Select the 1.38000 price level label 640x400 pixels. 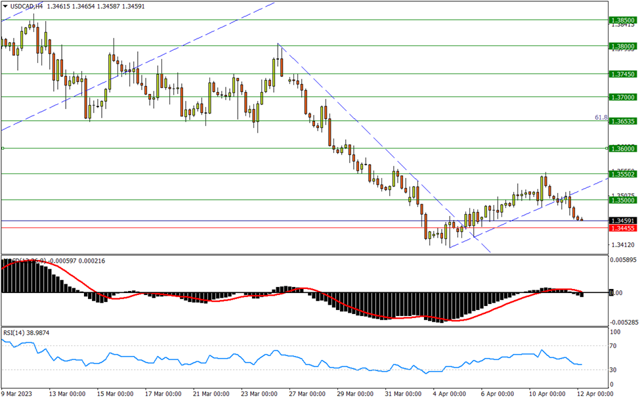pos(622,46)
